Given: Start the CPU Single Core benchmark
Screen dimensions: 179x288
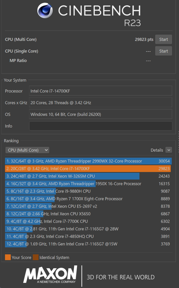Looking at the screenshot, I should (x=164, y=51).
